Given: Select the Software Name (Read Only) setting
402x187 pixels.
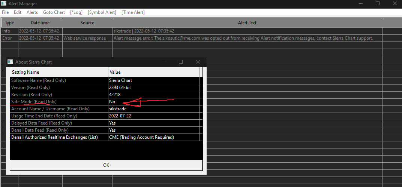Looking at the screenshot, I should coord(59,80).
